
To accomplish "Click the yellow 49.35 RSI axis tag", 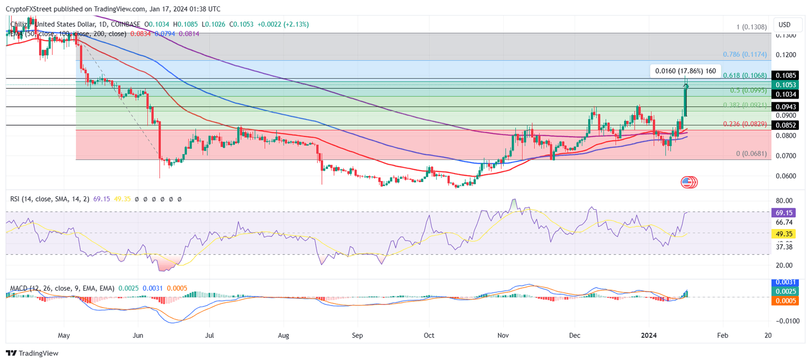I will pos(784,233).
